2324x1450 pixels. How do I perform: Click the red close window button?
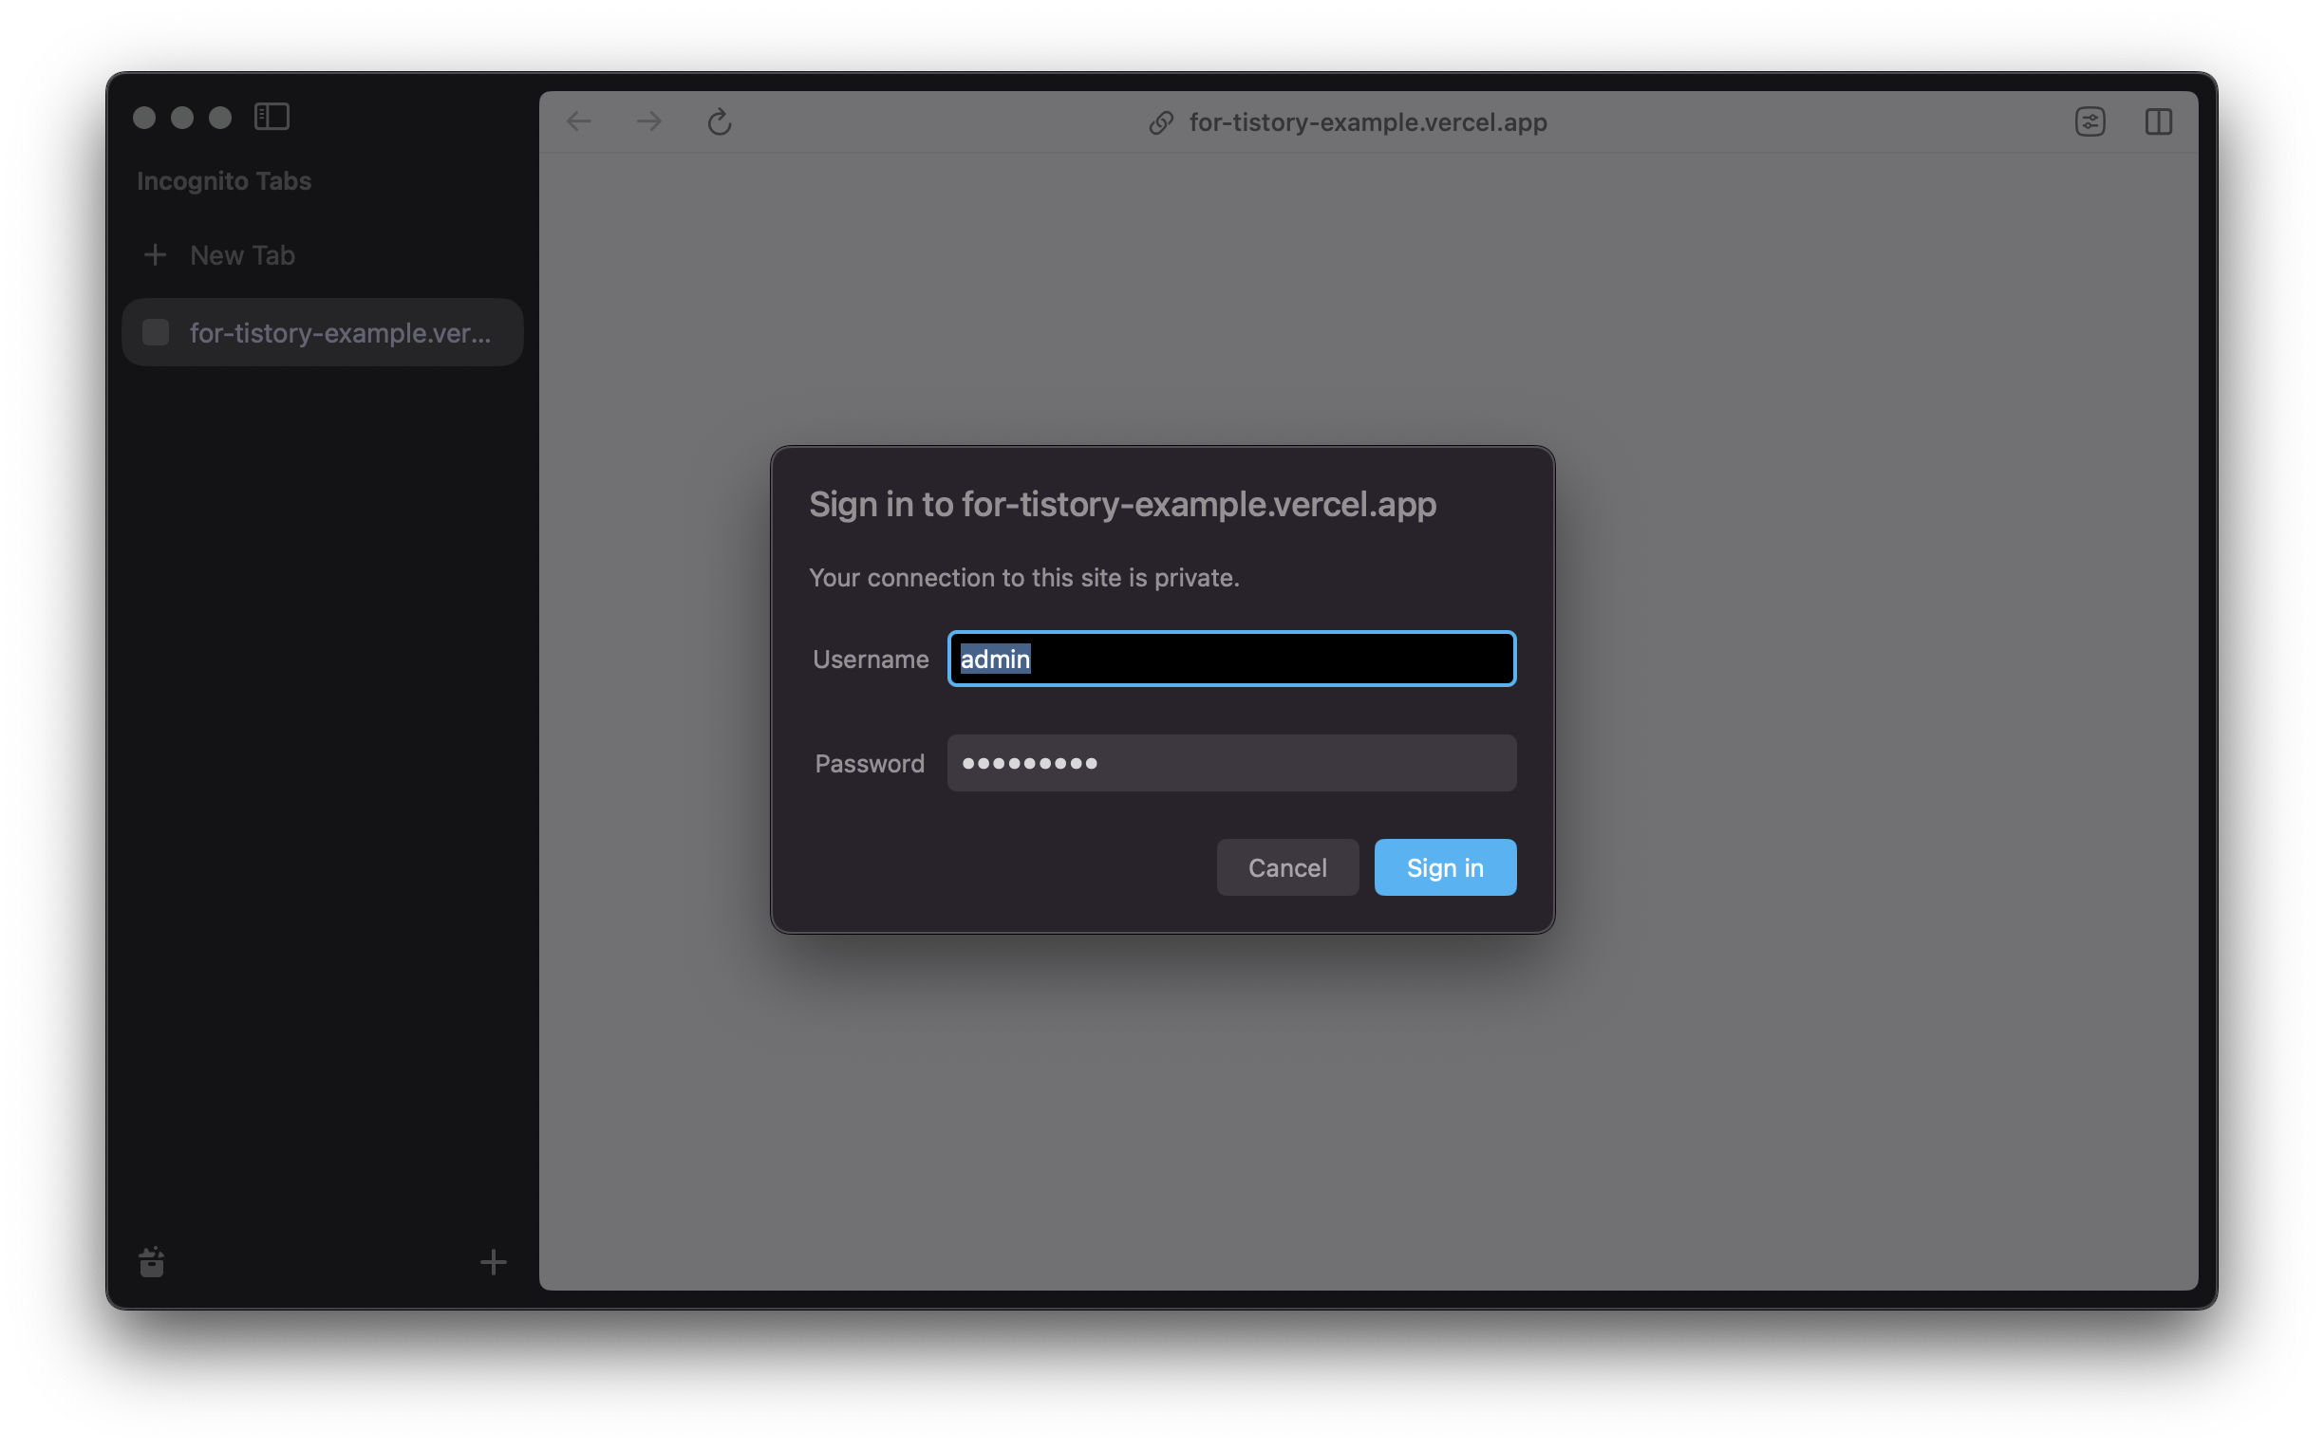(x=144, y=117)
